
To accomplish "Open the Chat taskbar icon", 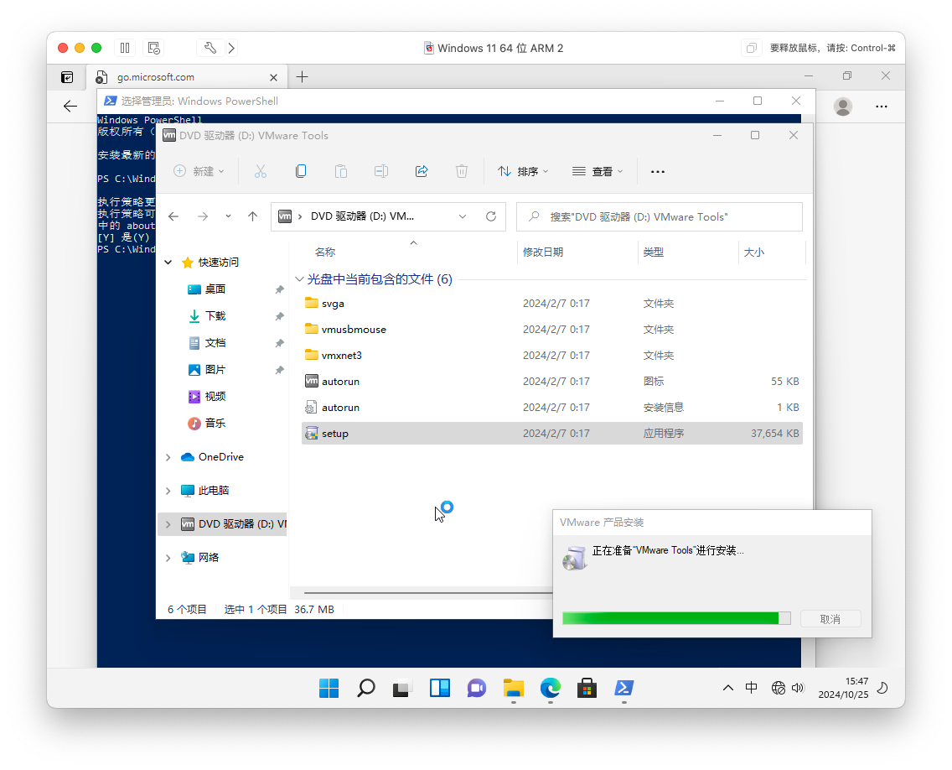I will coord(477,688).
